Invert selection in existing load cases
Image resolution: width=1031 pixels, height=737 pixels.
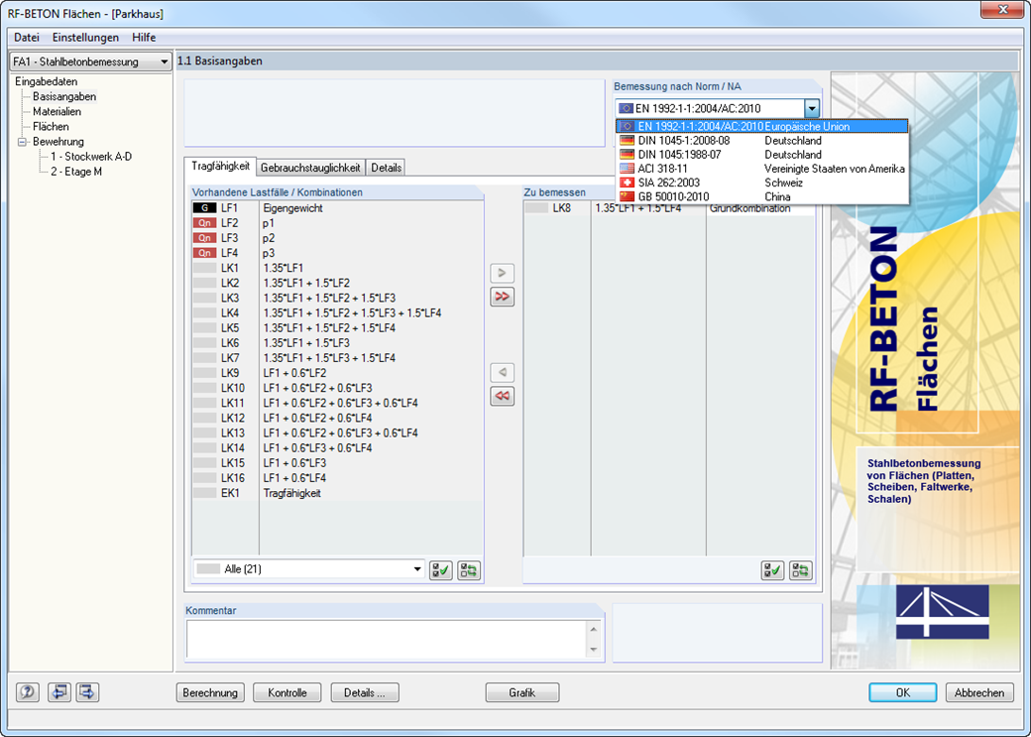click(469, 569)
